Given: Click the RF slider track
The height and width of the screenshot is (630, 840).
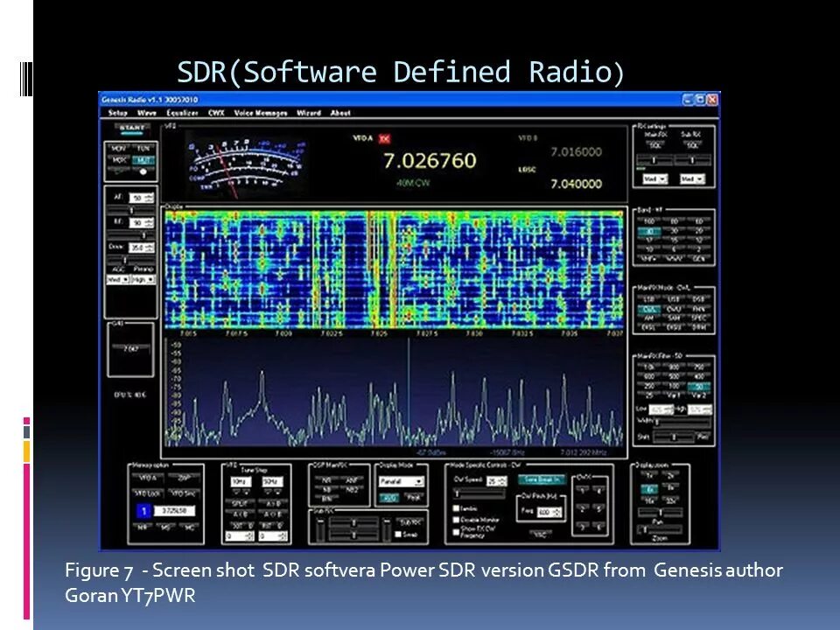Looking at the screenshot, I should click(130, 234).
